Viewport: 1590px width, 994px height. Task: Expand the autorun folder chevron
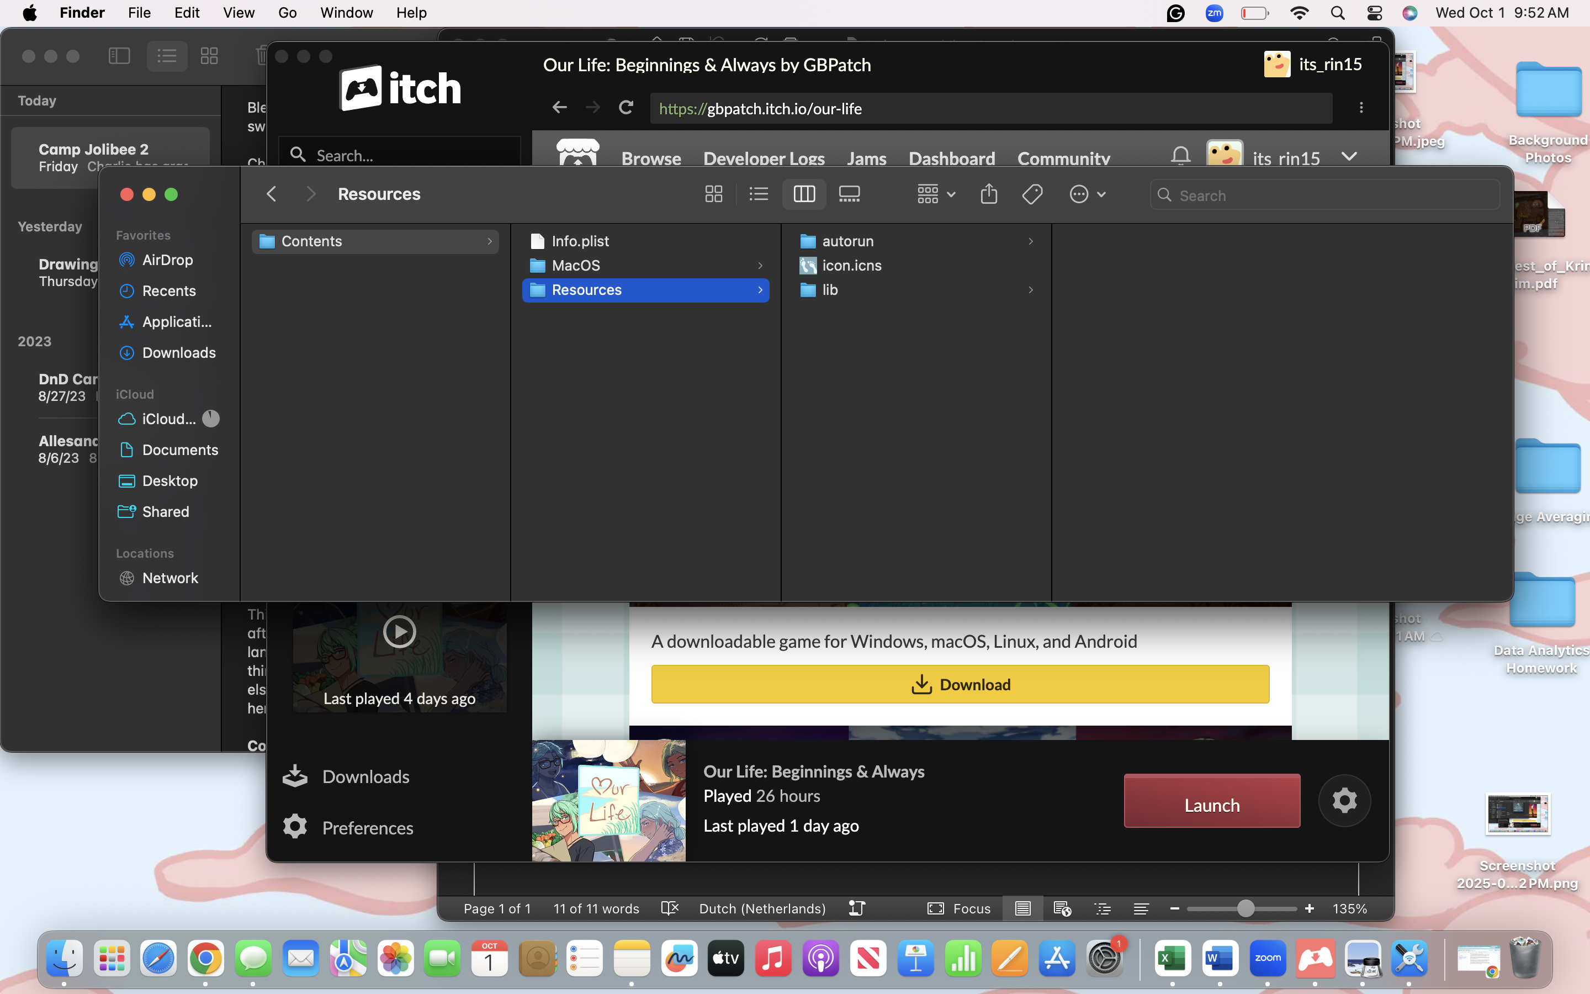point(1030,241)
